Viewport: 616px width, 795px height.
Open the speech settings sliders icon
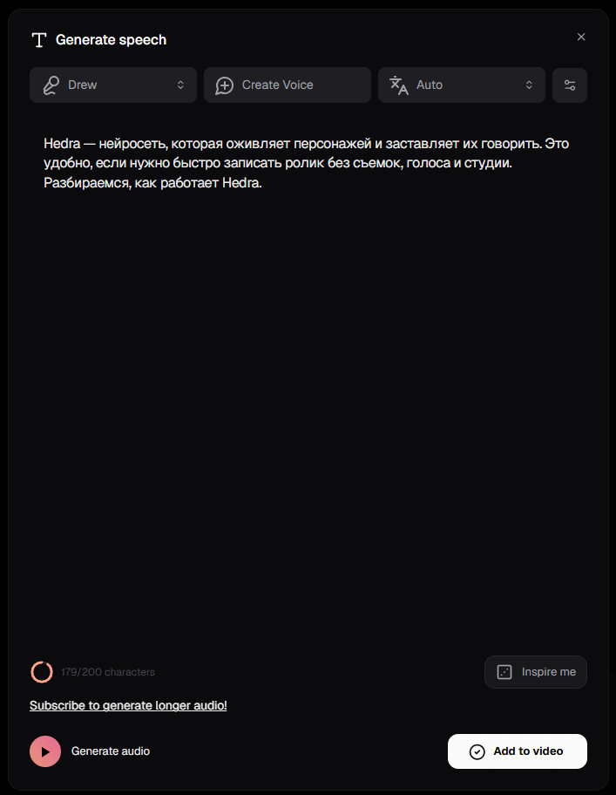[x=570, y=85]
